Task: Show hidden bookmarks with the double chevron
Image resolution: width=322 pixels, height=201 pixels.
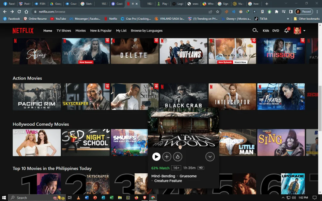Action: 288,19
